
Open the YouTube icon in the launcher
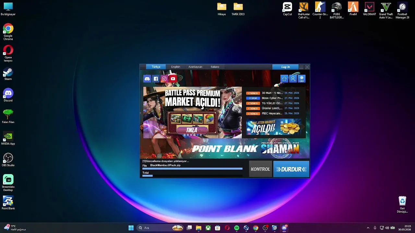click(x=173, y=79)
